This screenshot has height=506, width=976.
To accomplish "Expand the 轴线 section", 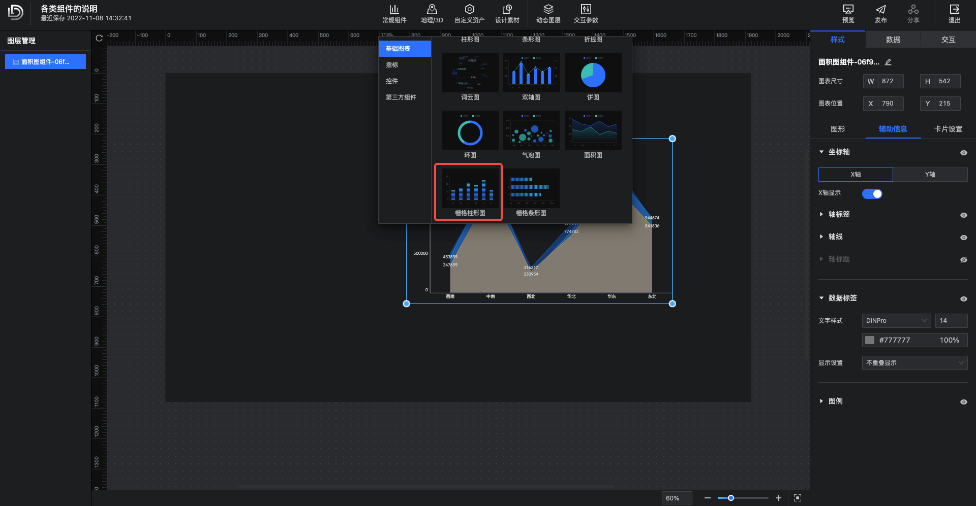I will (821, 237).
